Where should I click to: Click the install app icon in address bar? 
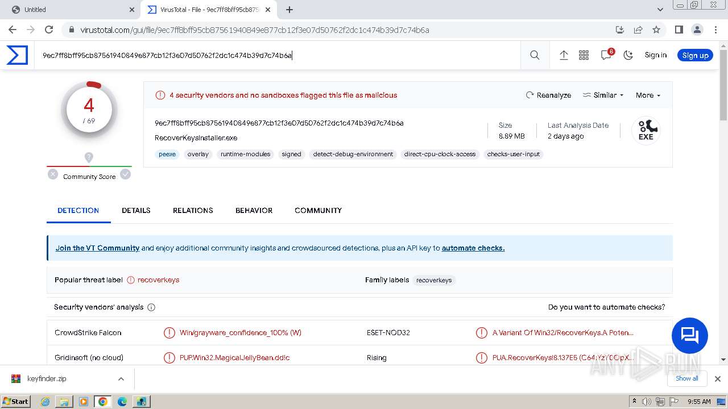pos(620,30)
